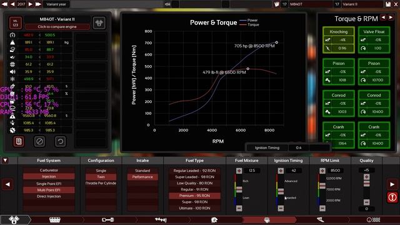This screenshot has height=225, width=400.
Task: Open the red warning exclamation icon
Action: point(392,197)
